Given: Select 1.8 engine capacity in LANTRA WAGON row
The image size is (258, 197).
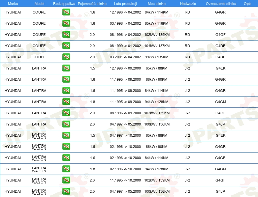Looking at the screenshot, I should (x=92, y=169).
